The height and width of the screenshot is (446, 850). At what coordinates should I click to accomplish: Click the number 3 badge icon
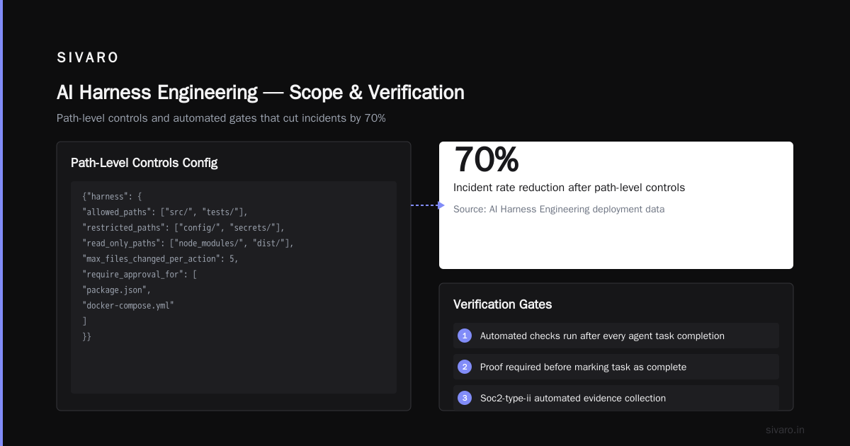465,398
